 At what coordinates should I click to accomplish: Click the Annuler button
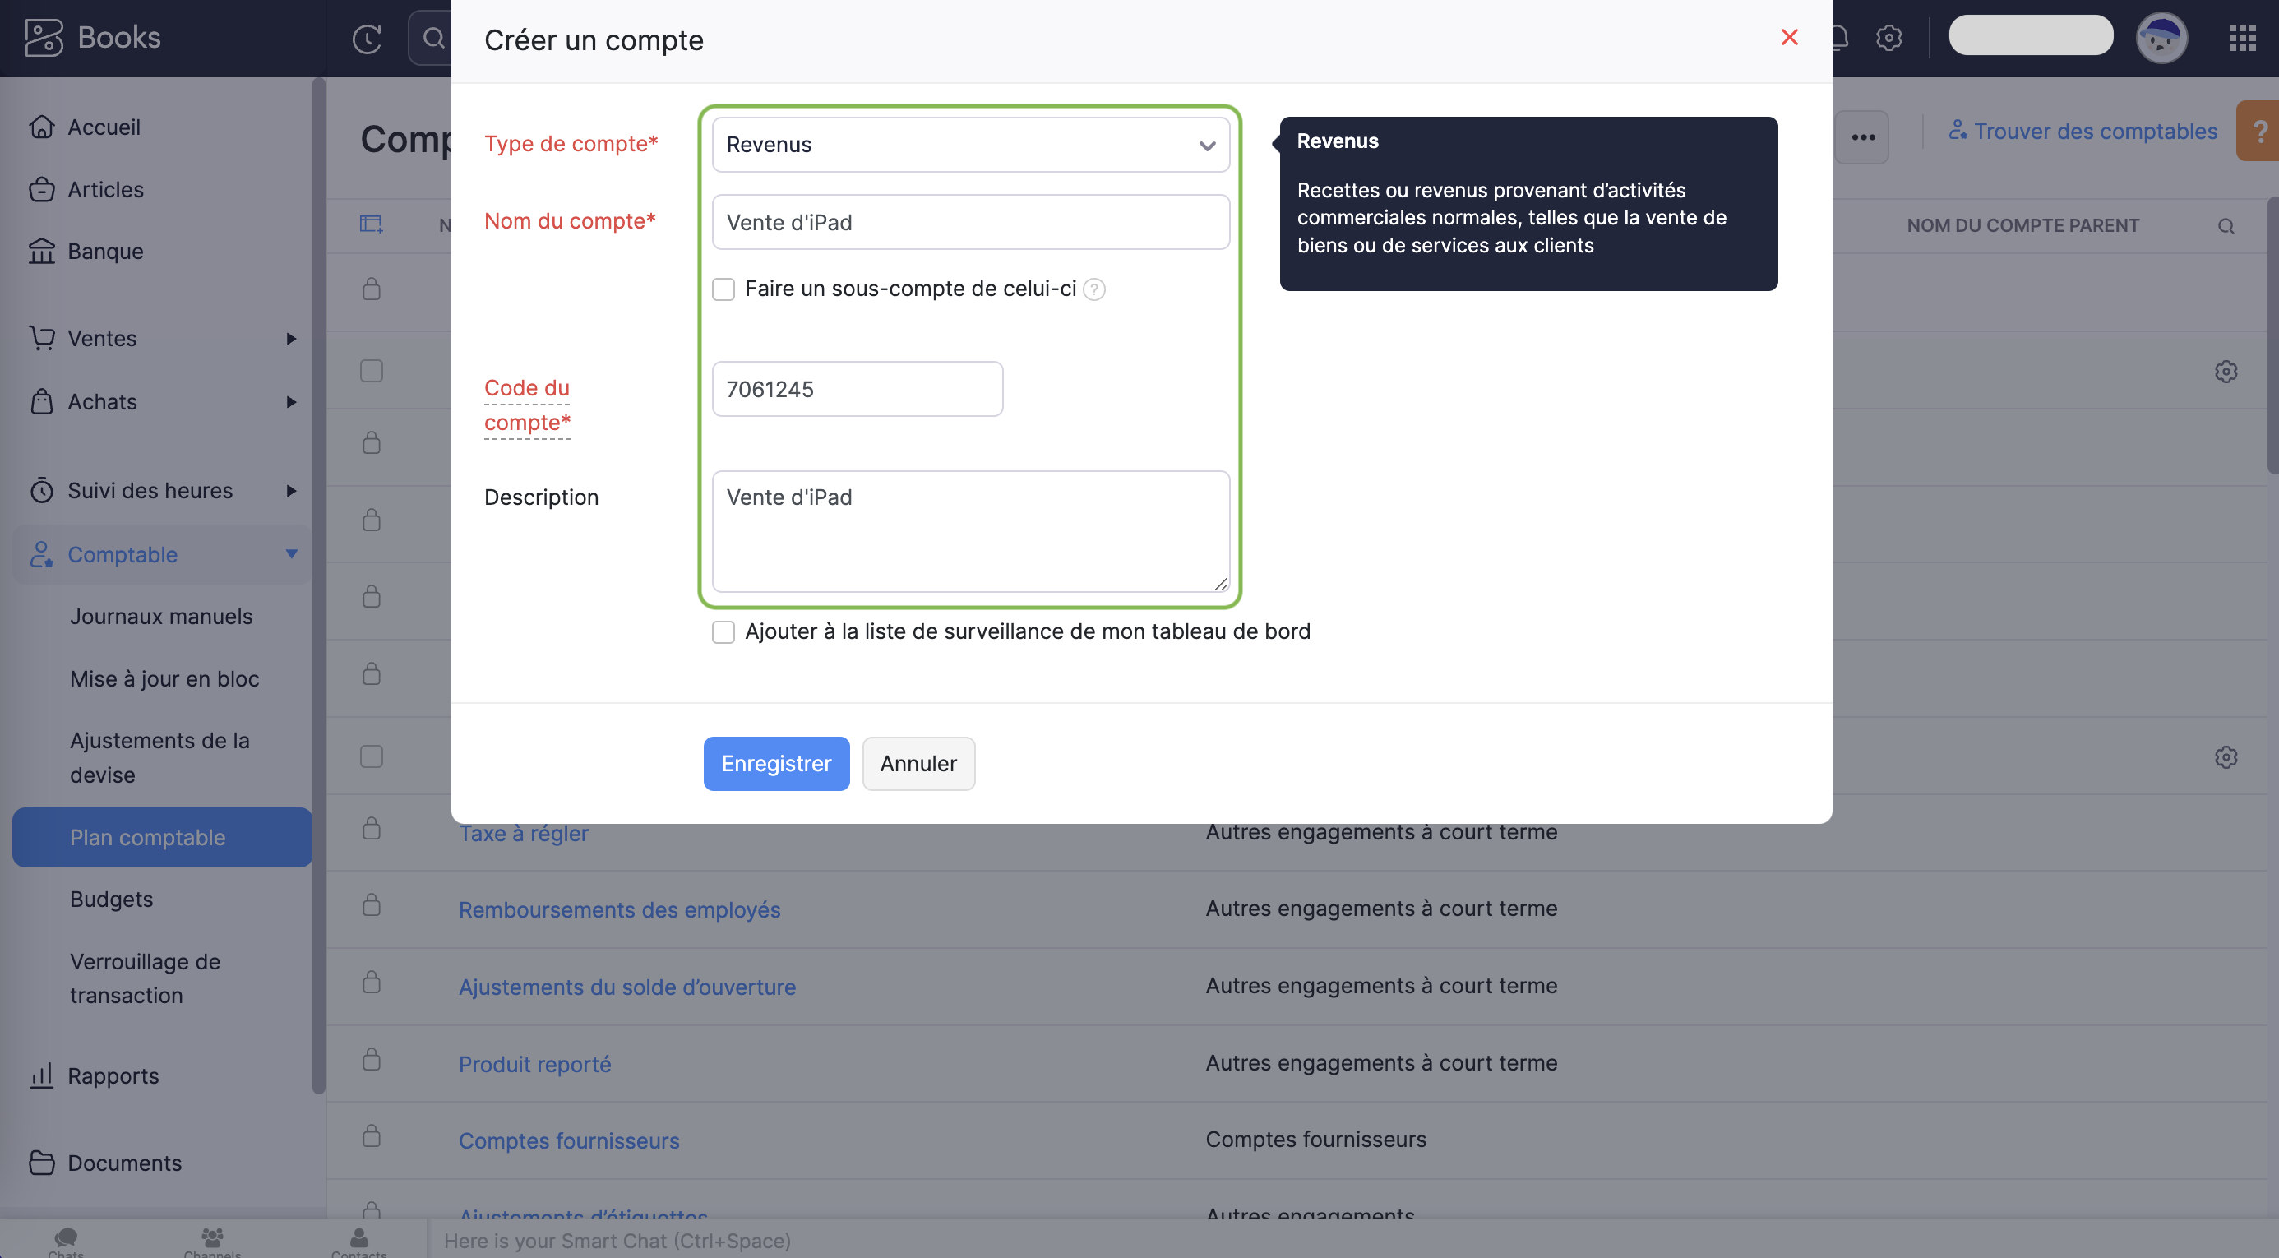(918, 764)
